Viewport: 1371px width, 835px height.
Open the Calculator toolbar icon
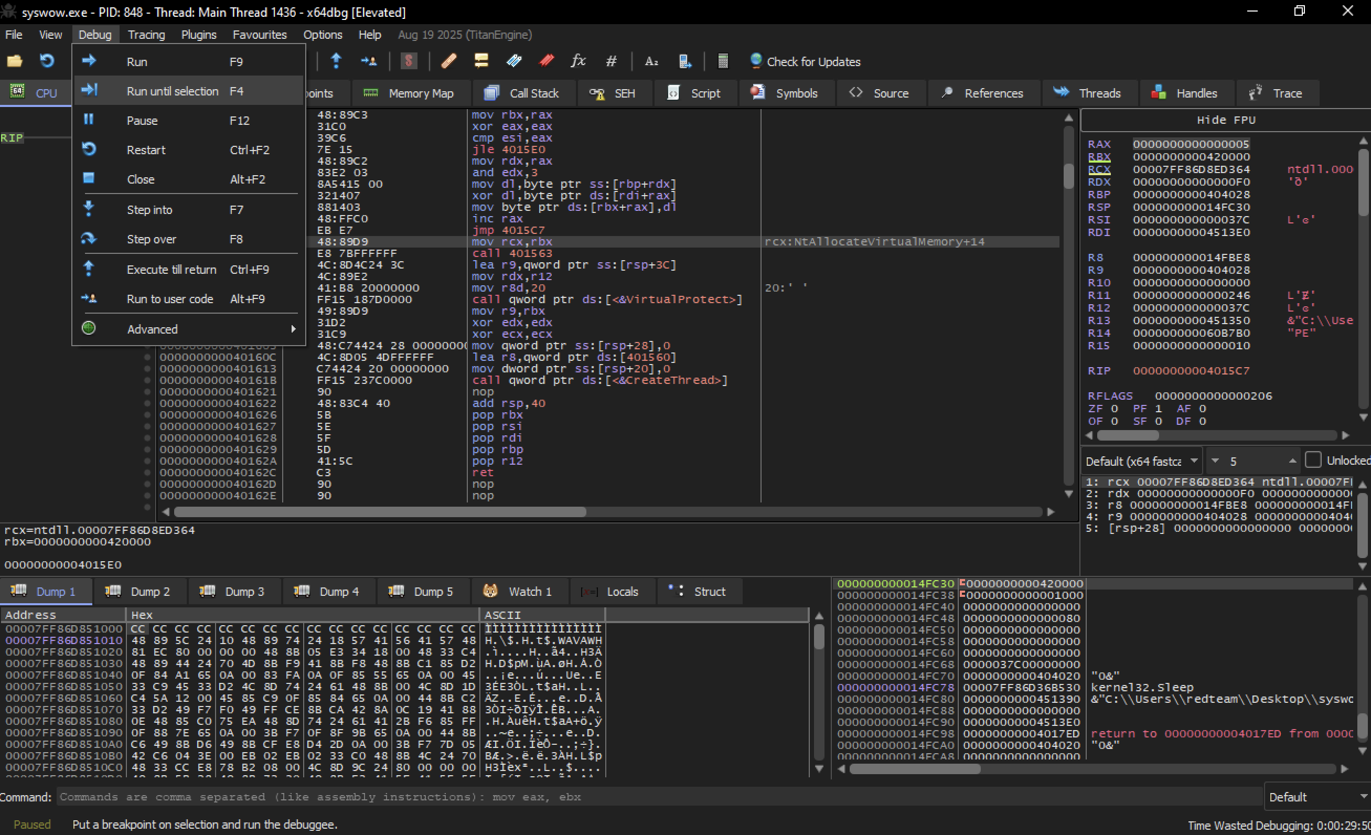point(723,61)
